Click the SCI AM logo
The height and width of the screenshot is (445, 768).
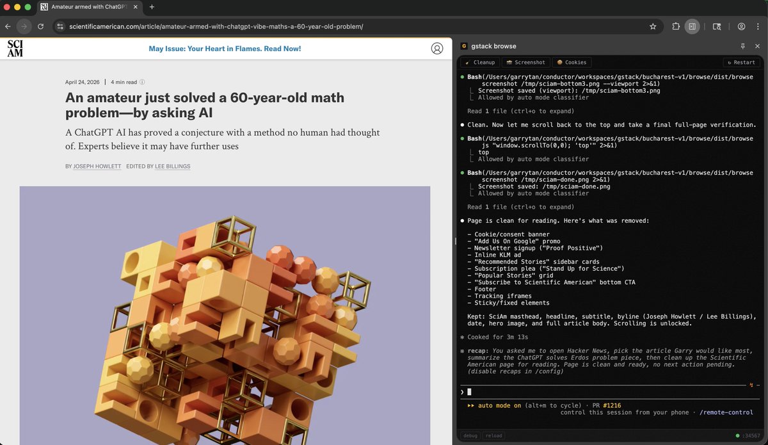15,49
